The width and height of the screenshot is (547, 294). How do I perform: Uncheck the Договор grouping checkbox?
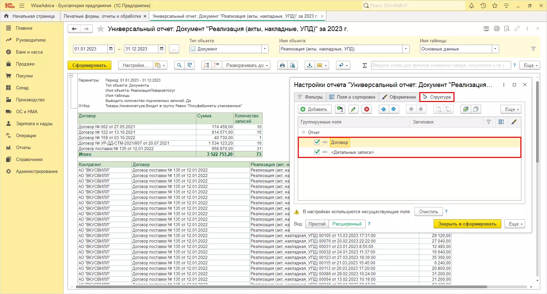pyautogui.click(x=317, y=142)
